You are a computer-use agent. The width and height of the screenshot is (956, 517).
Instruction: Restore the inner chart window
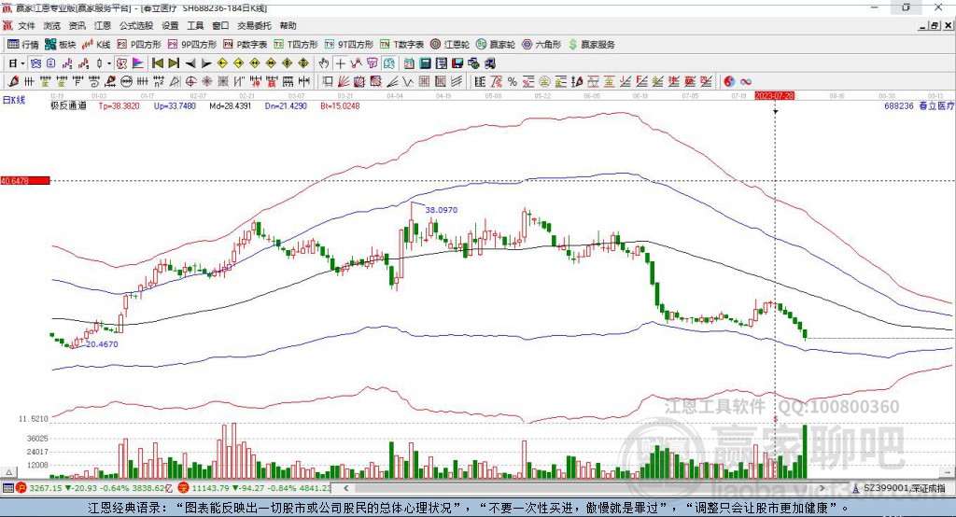coord(935,25)
